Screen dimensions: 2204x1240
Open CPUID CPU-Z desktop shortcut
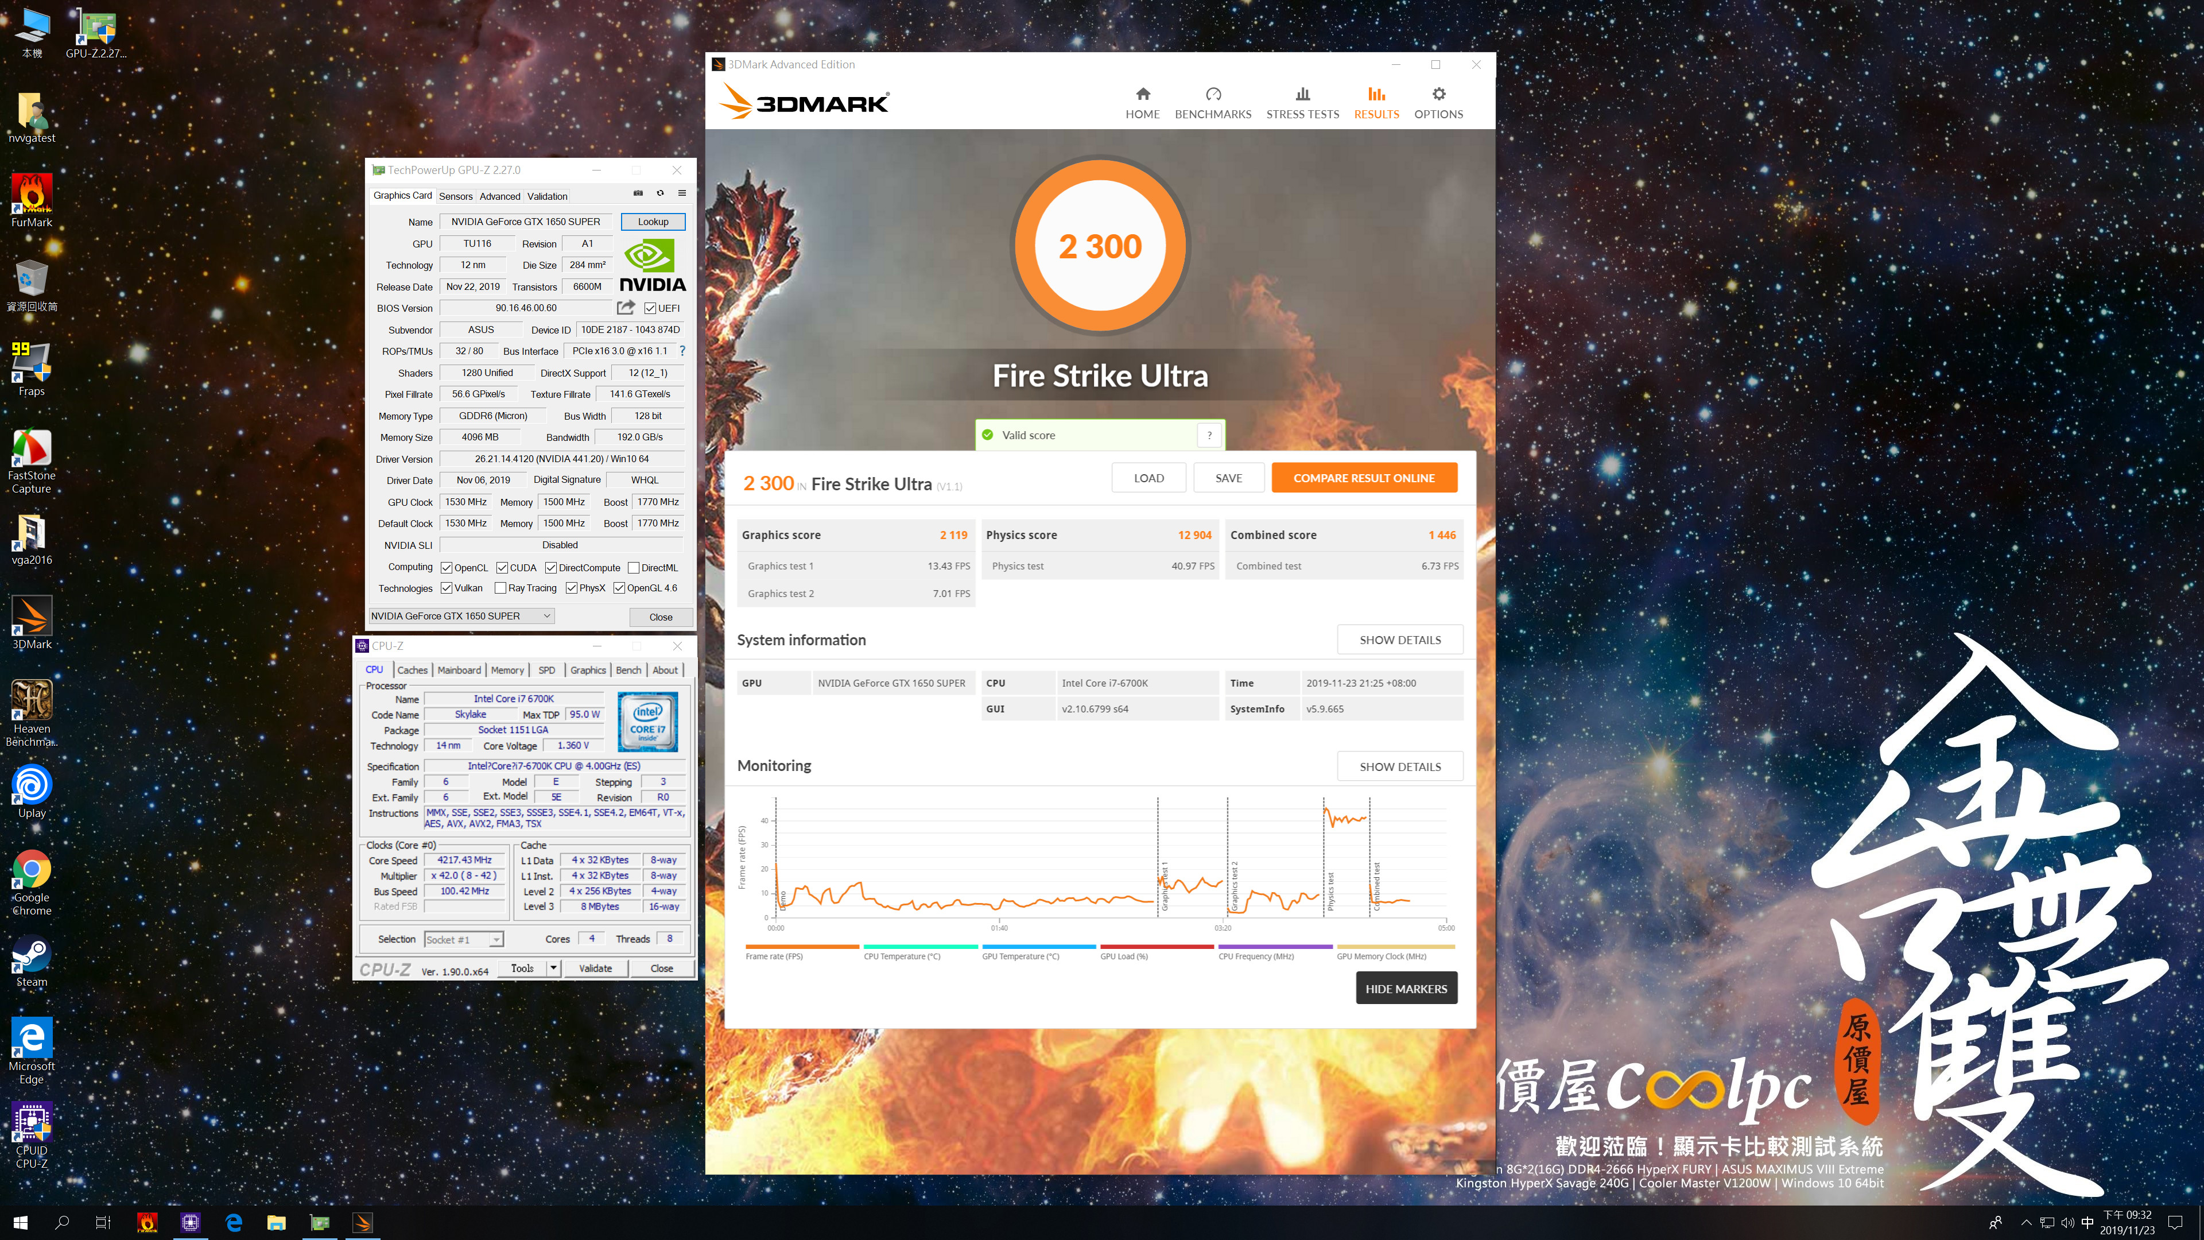(32, 1136)
